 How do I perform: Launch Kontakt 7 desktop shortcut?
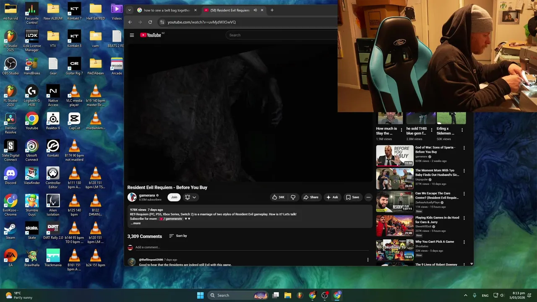pyautogui.click(x=74, y=12)
